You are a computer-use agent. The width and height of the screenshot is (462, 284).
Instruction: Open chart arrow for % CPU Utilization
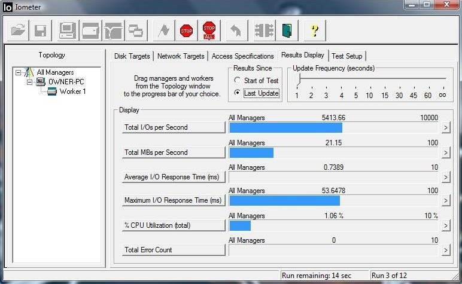[446, 225]
